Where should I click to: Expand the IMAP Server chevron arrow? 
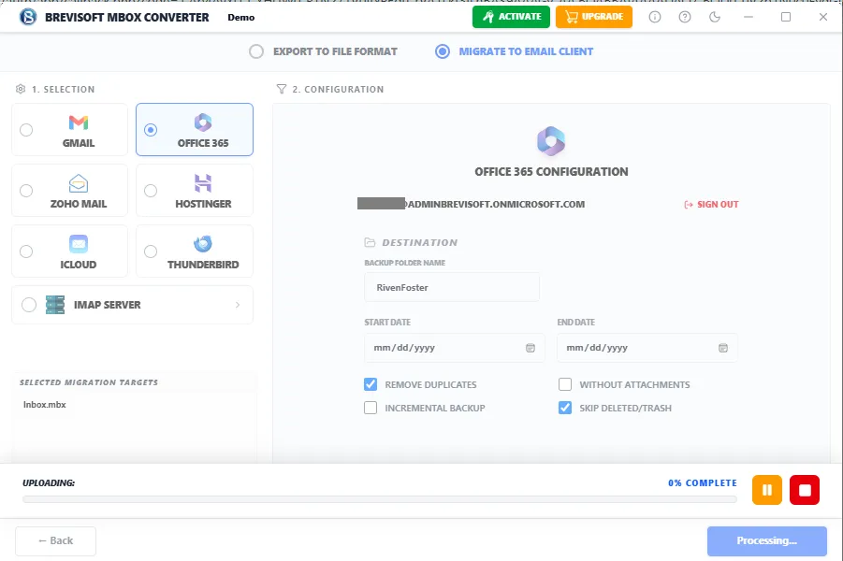pyautogui.click(x=238, y=305)
